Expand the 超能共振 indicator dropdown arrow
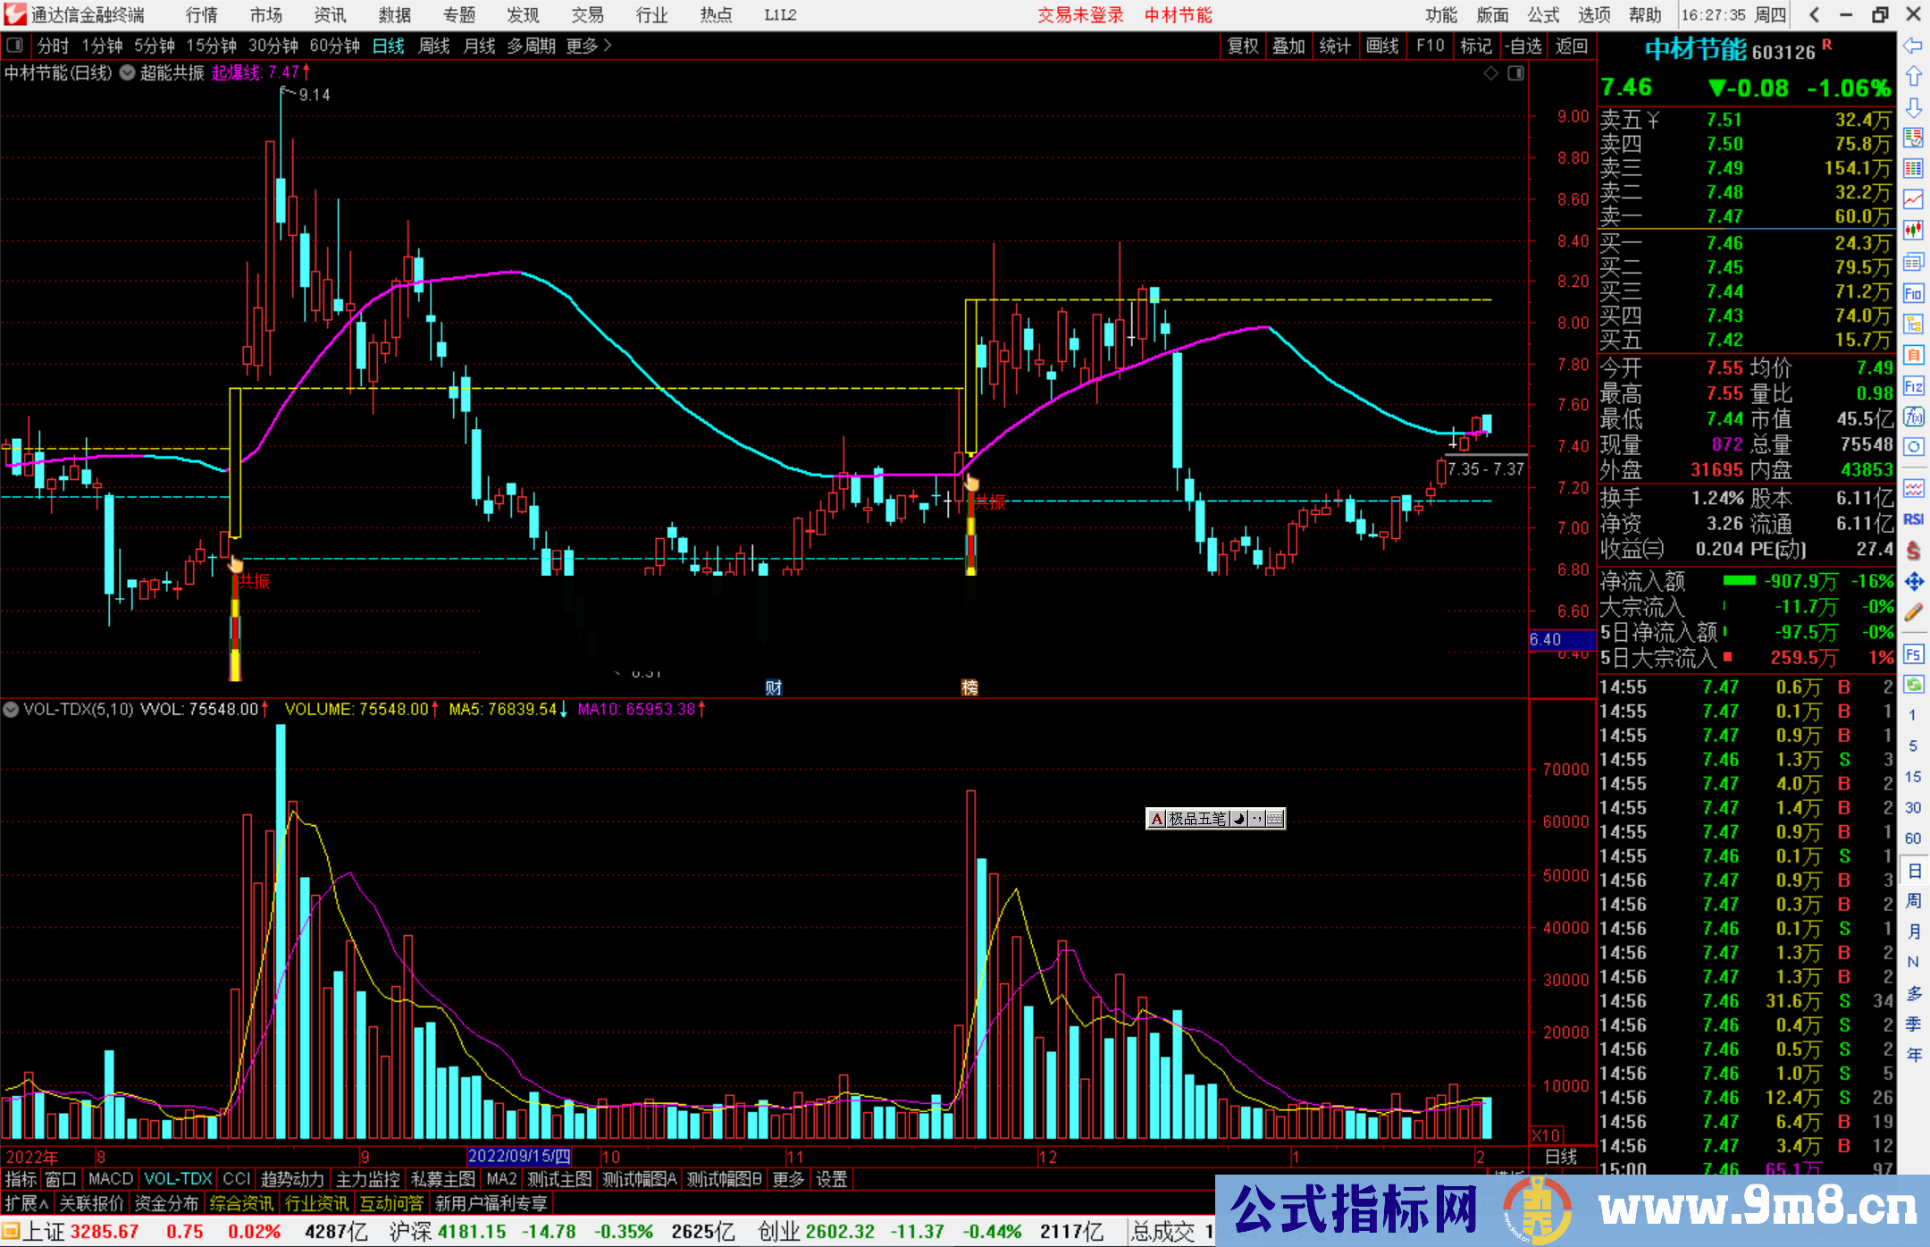1930x1247 pixels. pyautogui.click(x=128, y=73)
